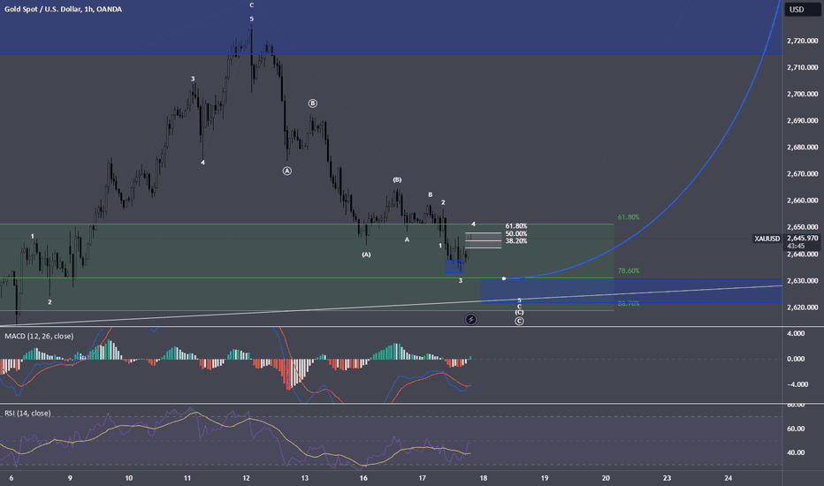Click the (C) wave label
Image resolution: width=824 pixels, height=486 pixels.
tap(519, 312)
